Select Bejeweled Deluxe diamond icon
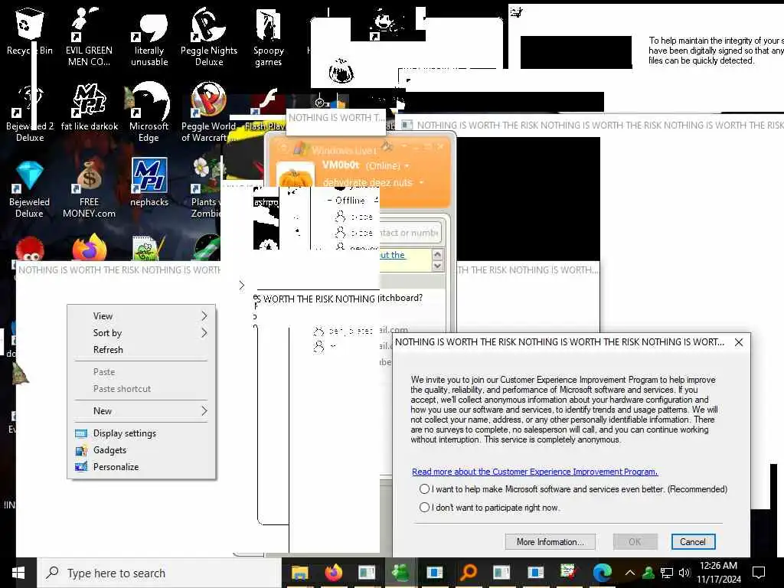This screenshot has width=784, height=588. click(30, 189)
